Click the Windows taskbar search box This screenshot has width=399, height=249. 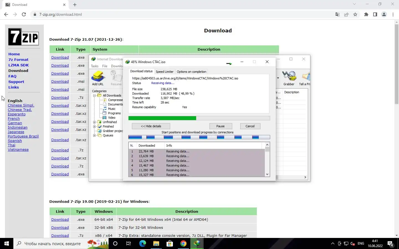(61, 243)
